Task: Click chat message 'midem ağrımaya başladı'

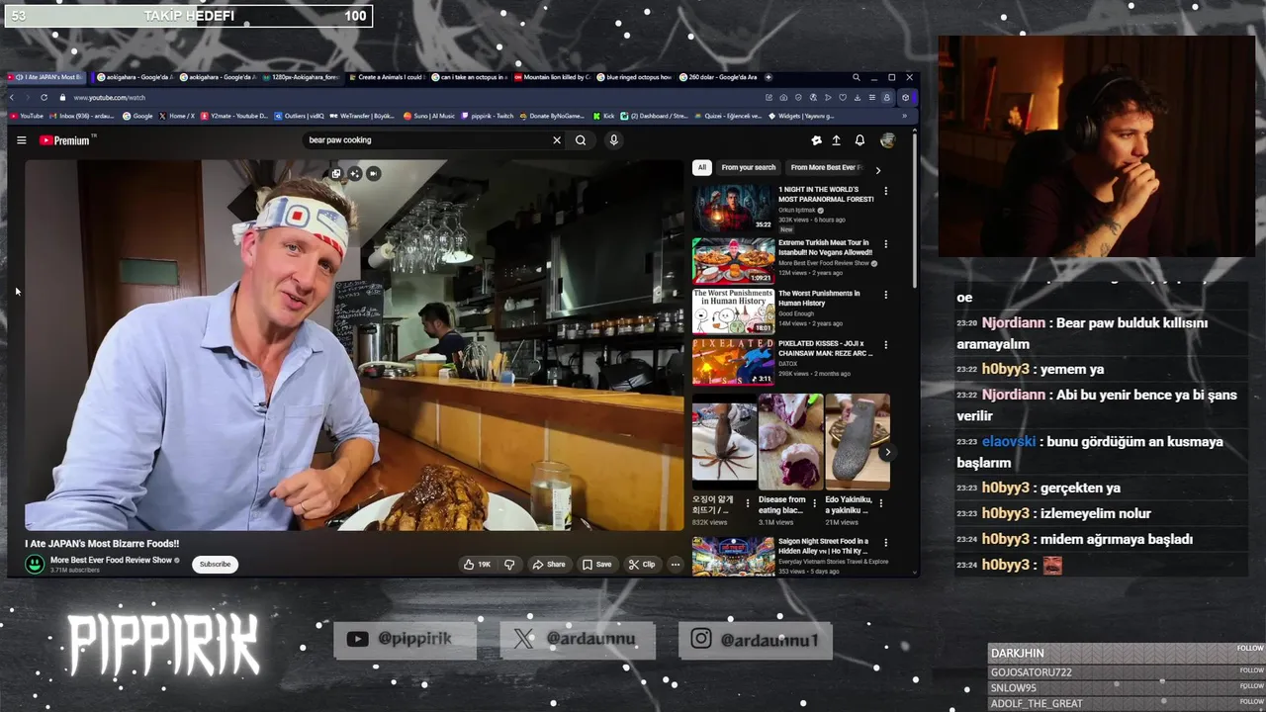Action: click(1117, 539)
